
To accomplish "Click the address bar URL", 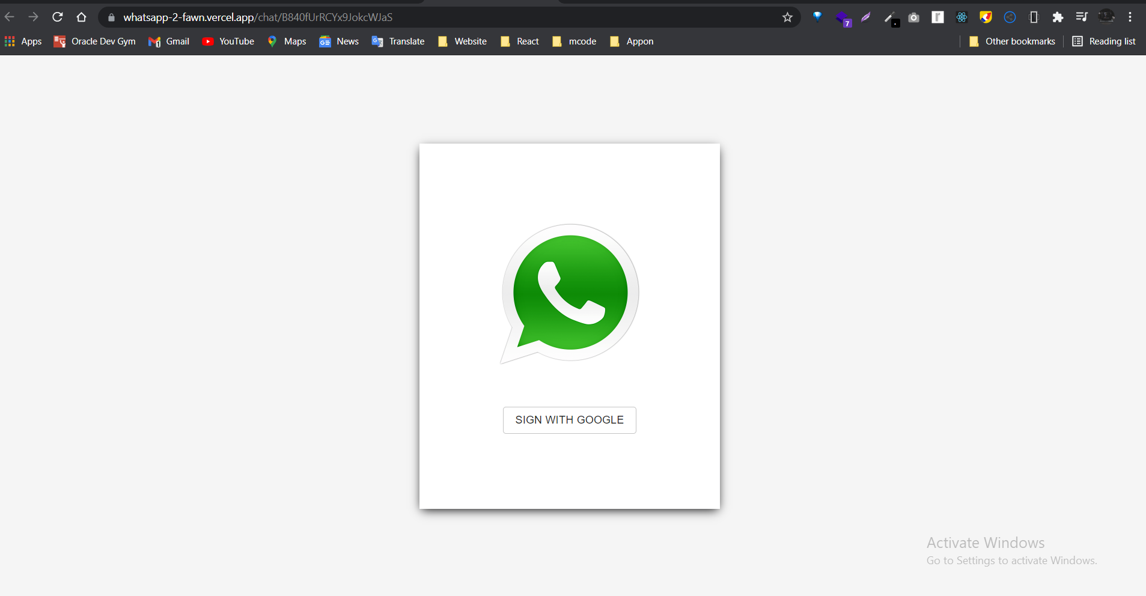I will 258,17.
